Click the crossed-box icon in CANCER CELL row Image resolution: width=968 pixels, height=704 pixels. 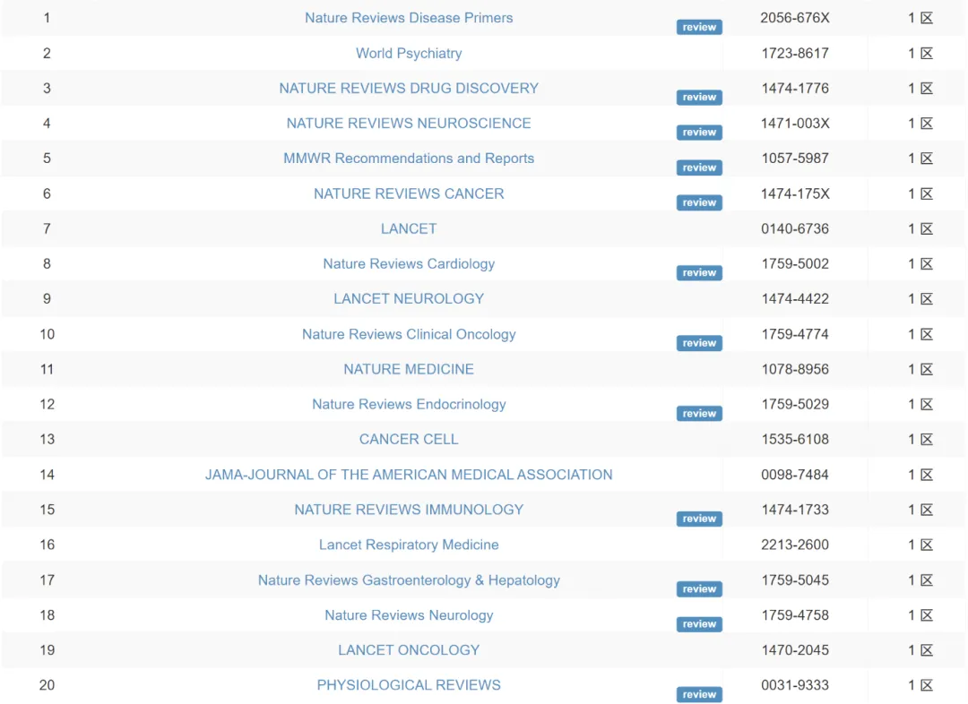pos(927,439)
